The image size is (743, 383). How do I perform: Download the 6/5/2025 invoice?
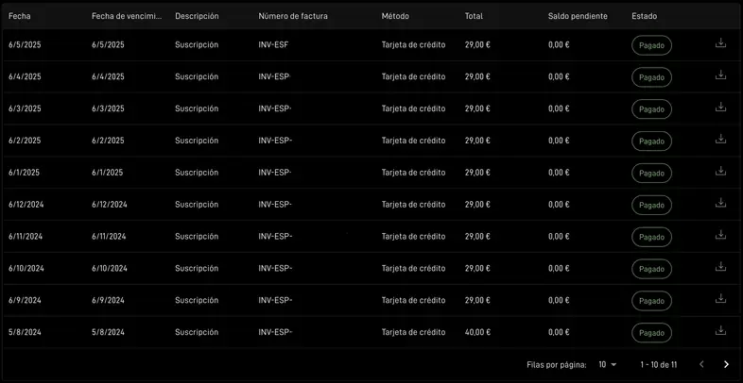click(x=720, y=43)
